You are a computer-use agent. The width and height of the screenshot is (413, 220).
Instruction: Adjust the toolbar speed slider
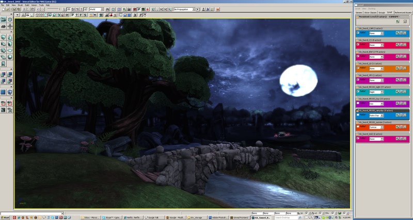53,9
